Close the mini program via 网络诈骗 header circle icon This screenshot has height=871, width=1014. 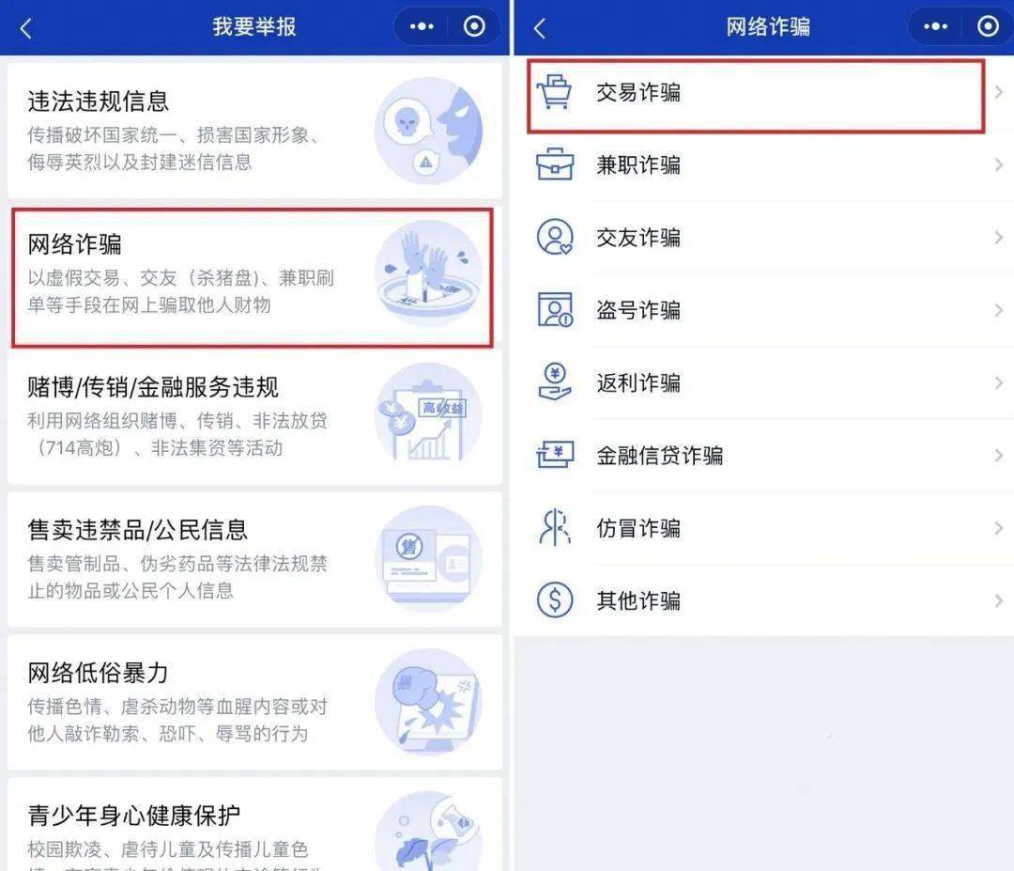coord(988,26)
